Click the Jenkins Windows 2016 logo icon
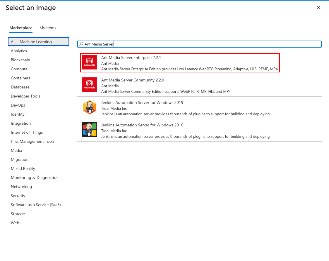This screenshot has height=261, width=329. click(90, 130)
